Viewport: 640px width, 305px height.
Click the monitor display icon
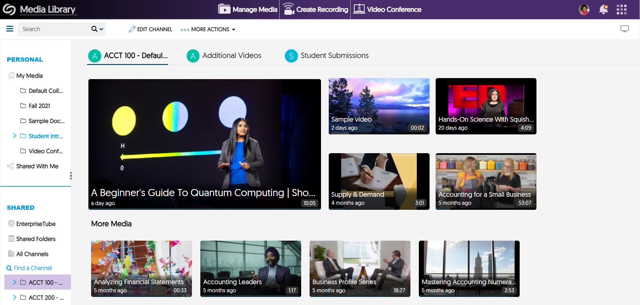625,29
